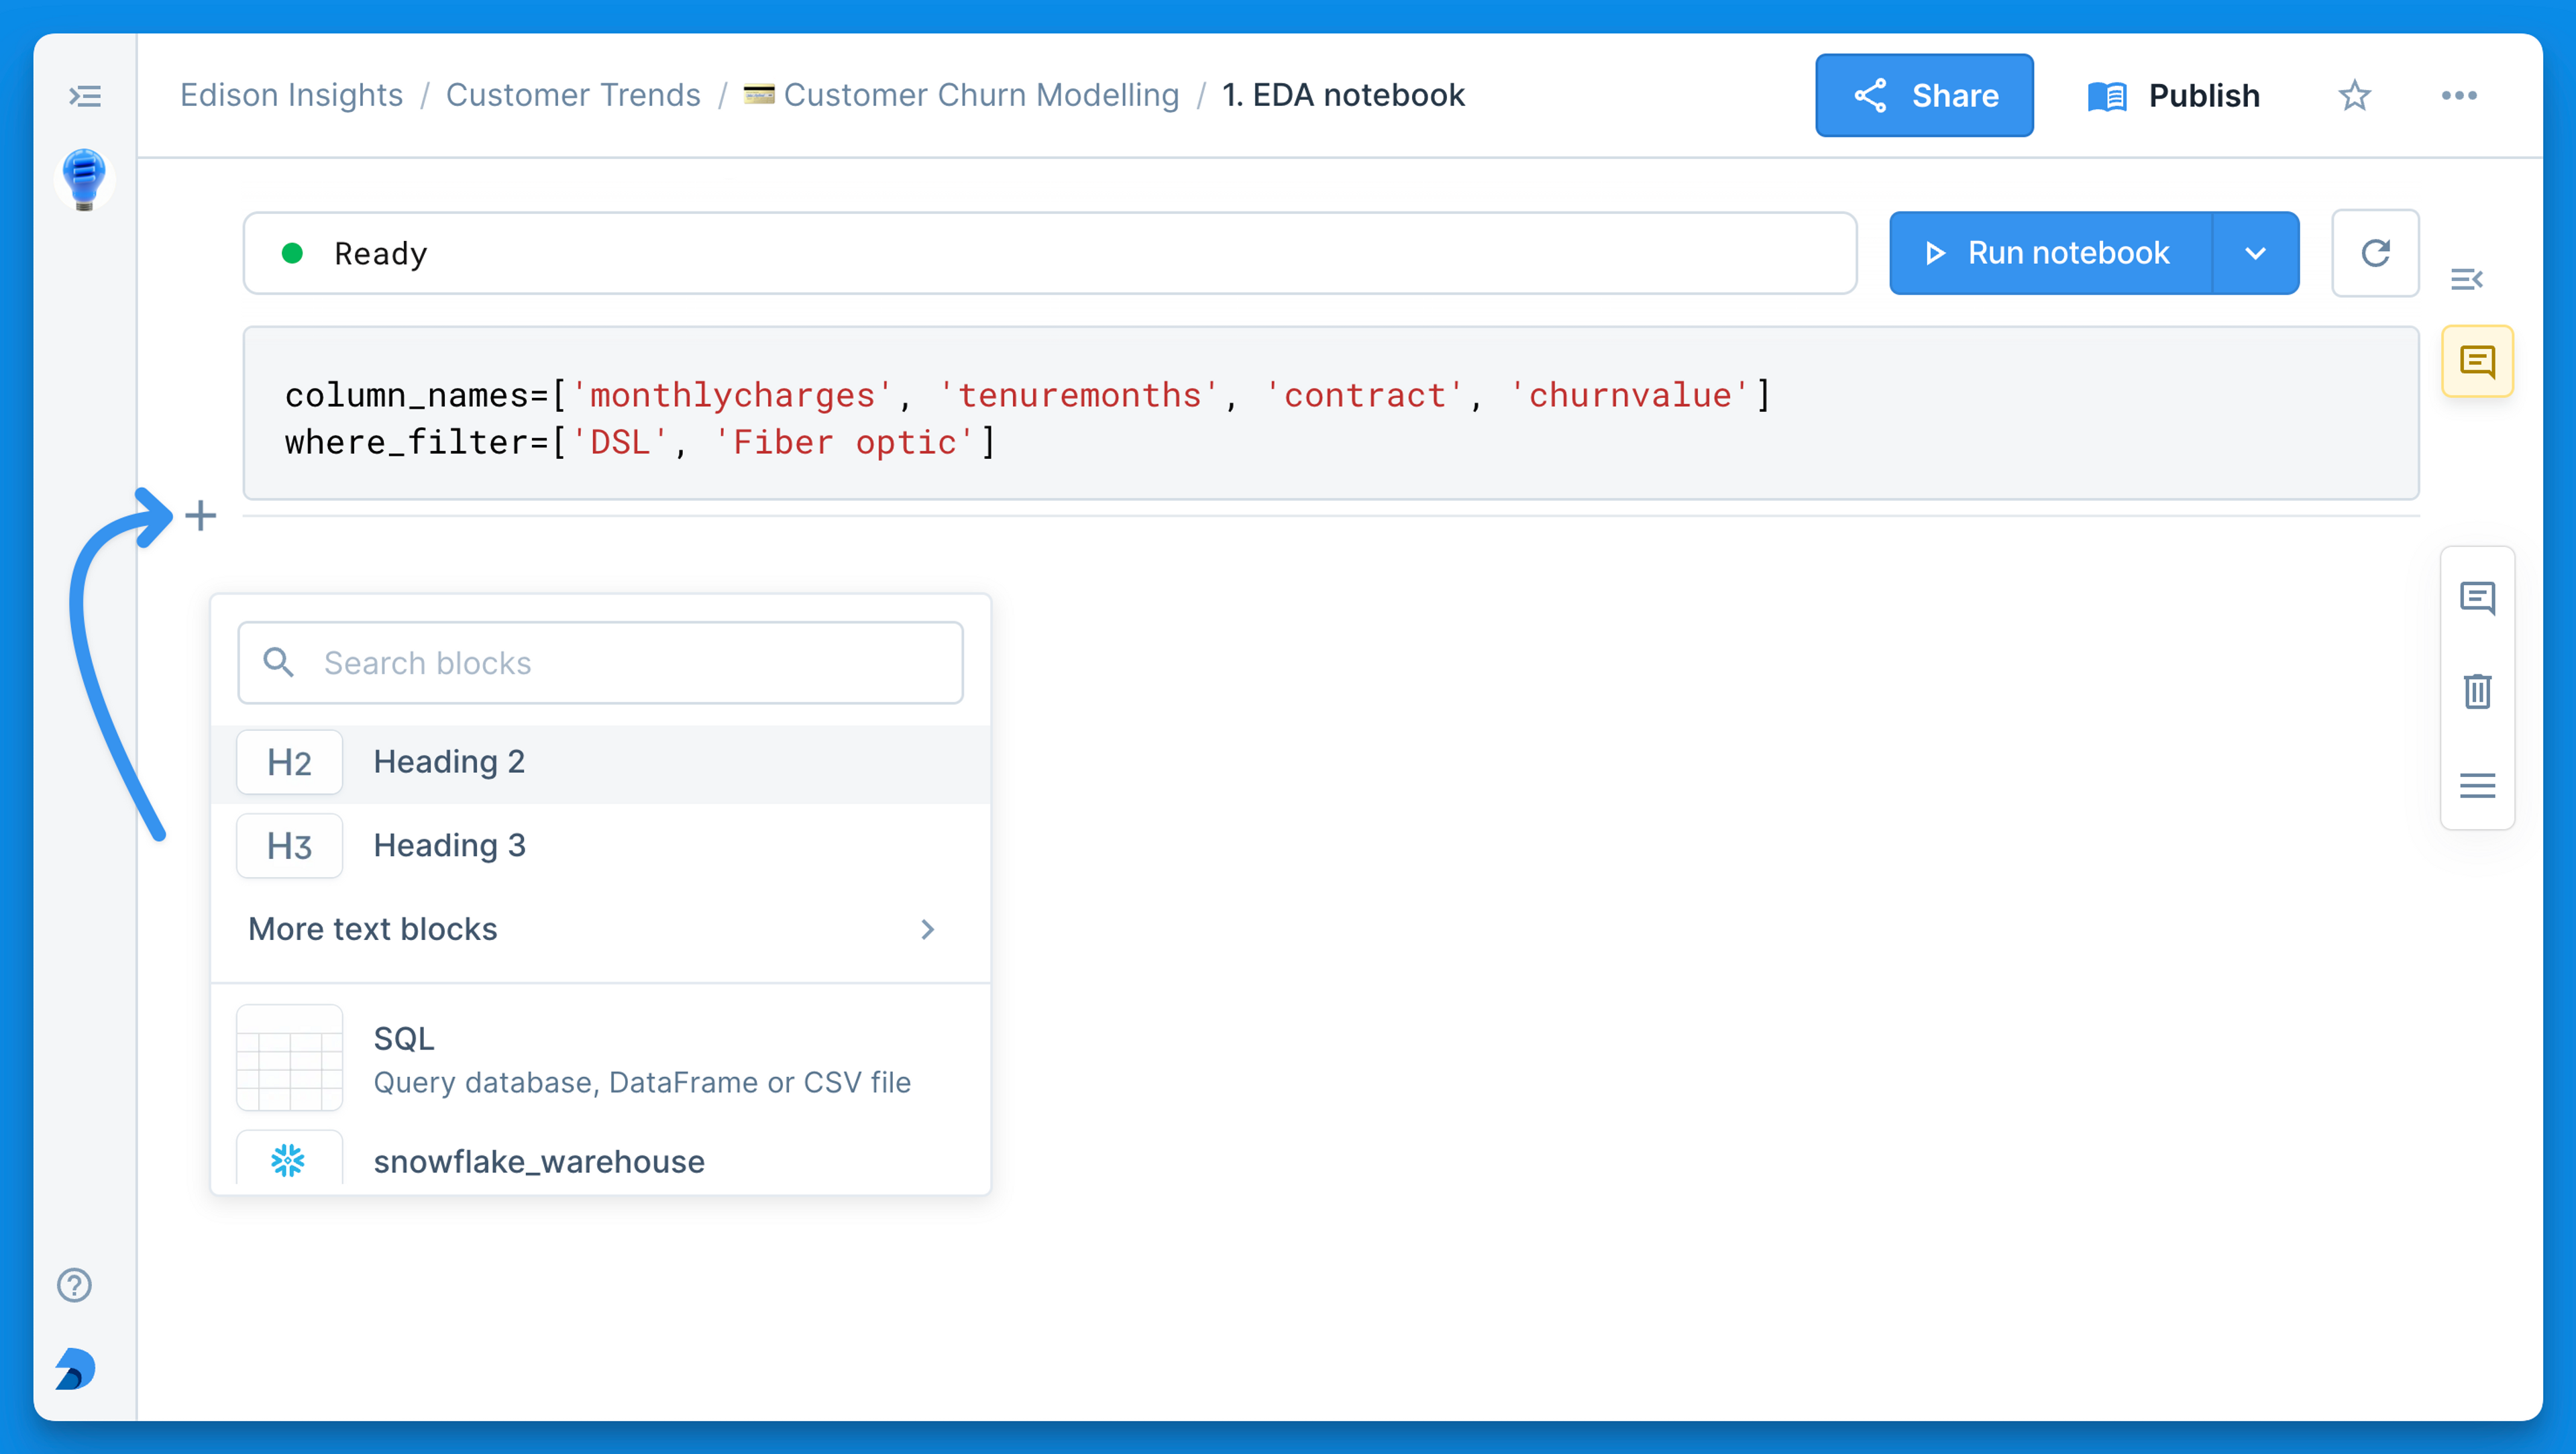2576x1454 pixels.
Task: Click the refresh restart icon button
Action: (2375, 253)
